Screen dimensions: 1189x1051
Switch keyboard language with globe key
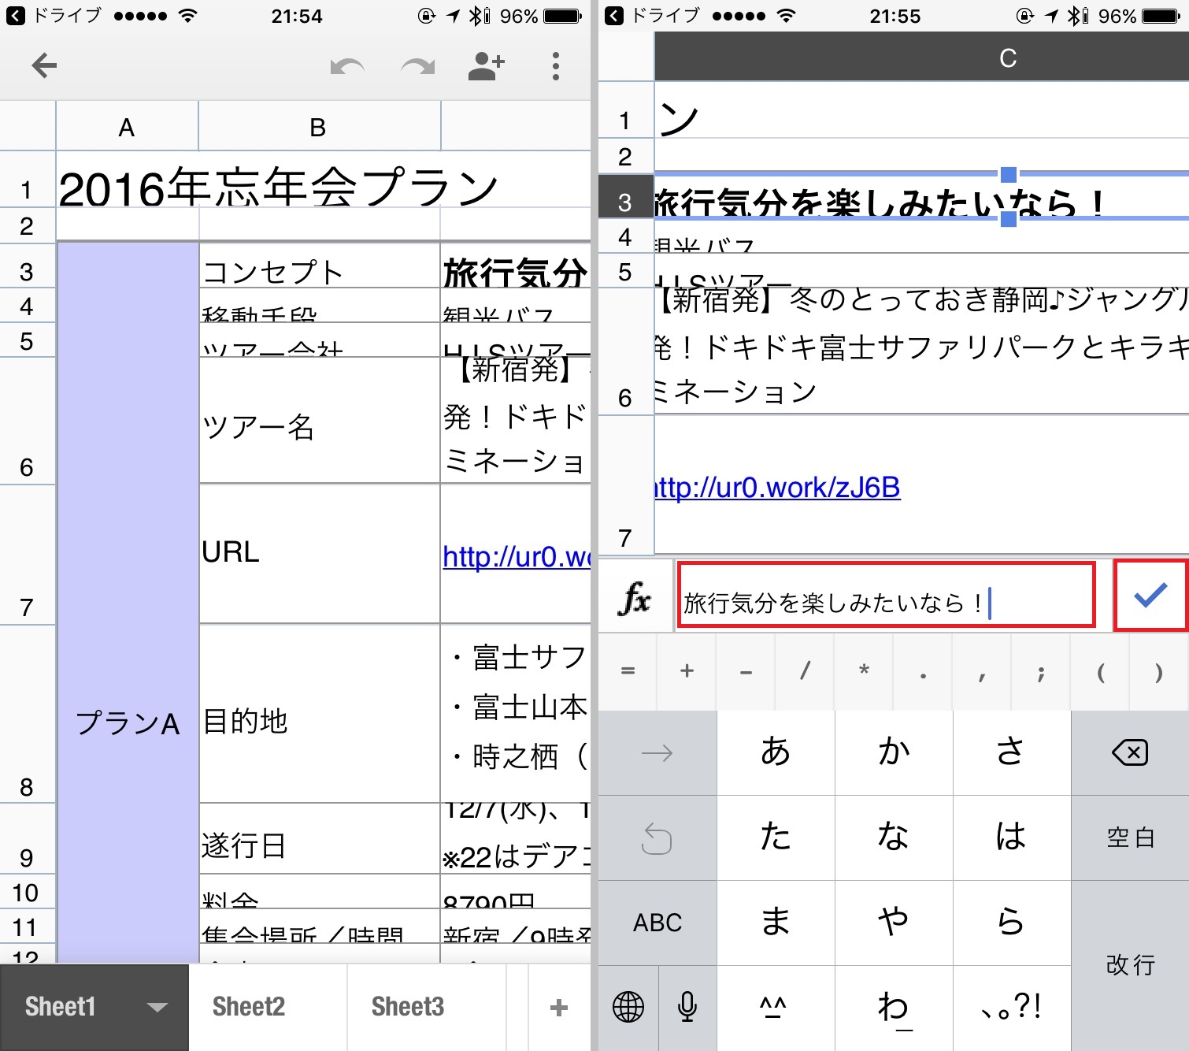point(628,1007)
